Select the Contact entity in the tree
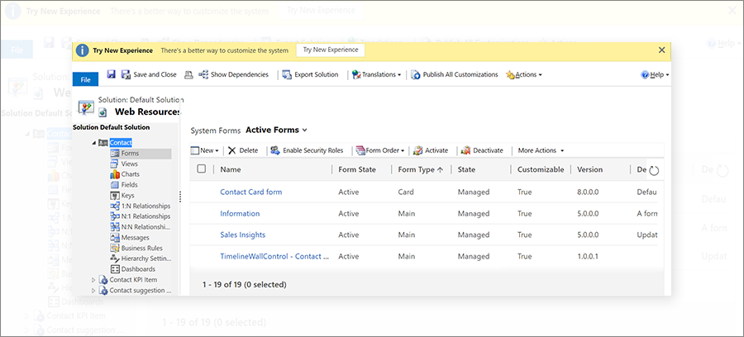Screen dimensions: 744x337 [x=121, y=143]
